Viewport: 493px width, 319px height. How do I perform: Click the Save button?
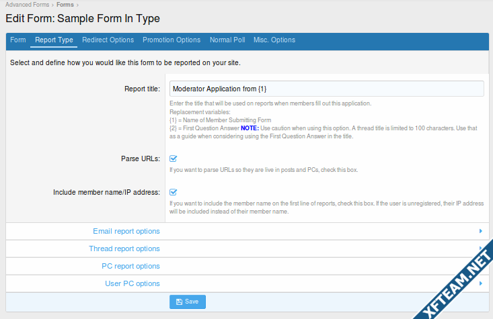coord(188,302)
